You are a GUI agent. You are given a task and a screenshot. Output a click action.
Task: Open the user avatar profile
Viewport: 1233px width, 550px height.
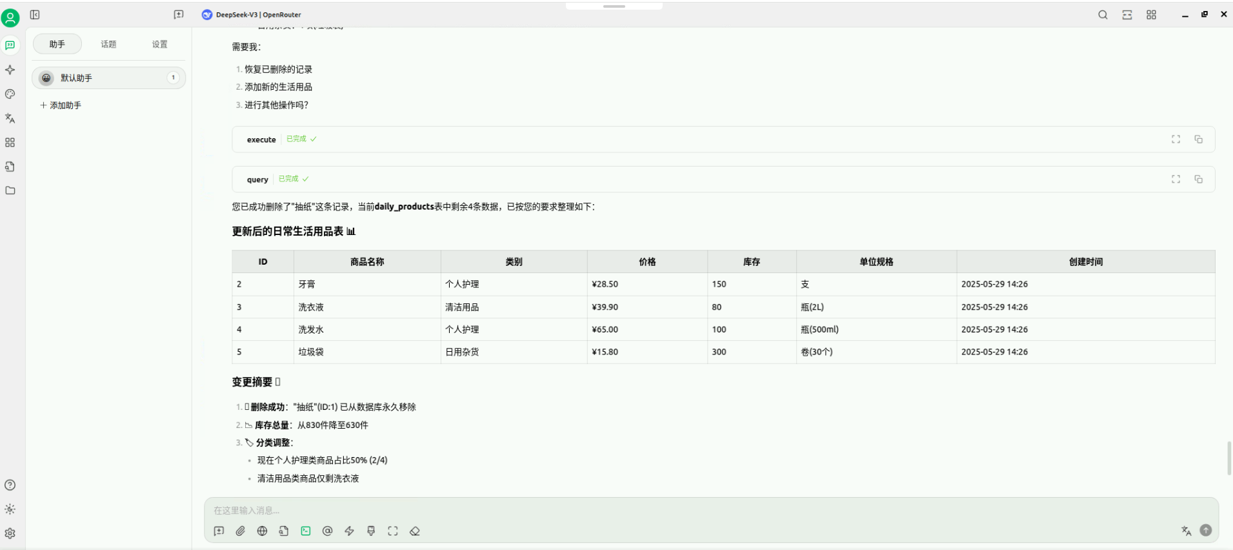coord(10,17)
